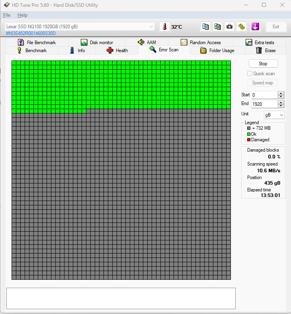Viewport: 291px width, 314px height.
Task: Click the 32°C temperature reading
Action: click(177, 27)
